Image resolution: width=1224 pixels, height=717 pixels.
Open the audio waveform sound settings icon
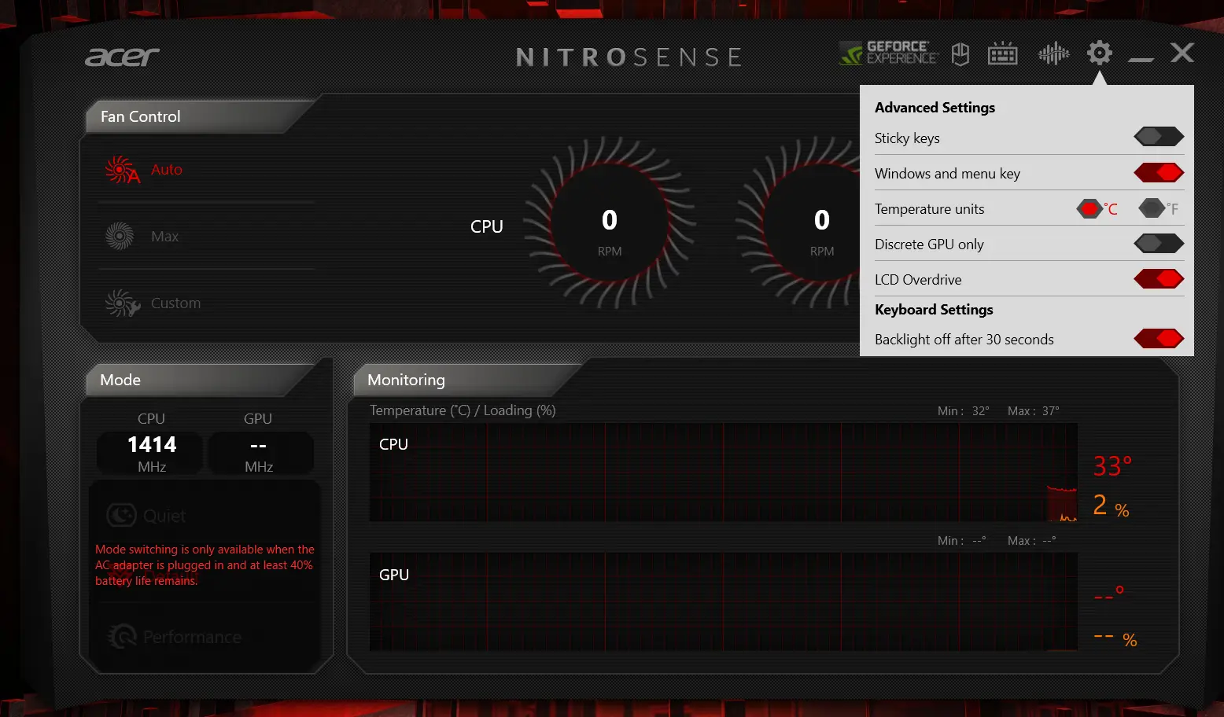point(1053,54)
